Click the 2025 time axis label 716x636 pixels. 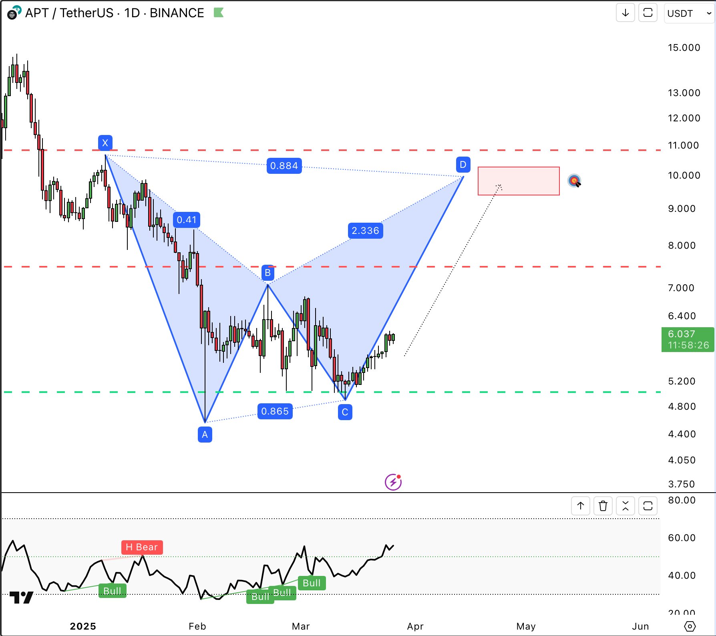83,626
